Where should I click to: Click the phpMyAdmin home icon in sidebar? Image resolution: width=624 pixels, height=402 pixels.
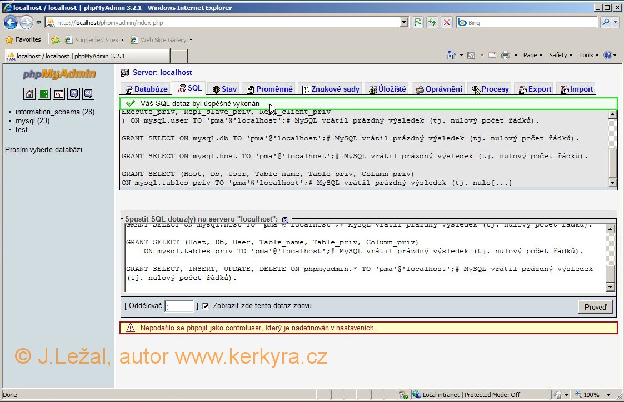click(29, 93)
